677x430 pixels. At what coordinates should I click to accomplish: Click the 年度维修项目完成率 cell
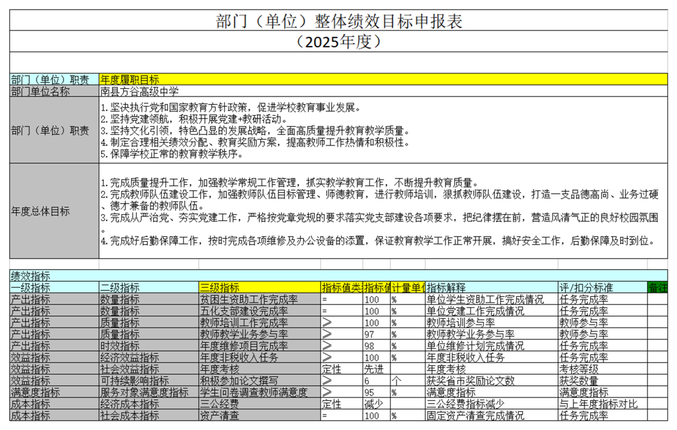260,346
